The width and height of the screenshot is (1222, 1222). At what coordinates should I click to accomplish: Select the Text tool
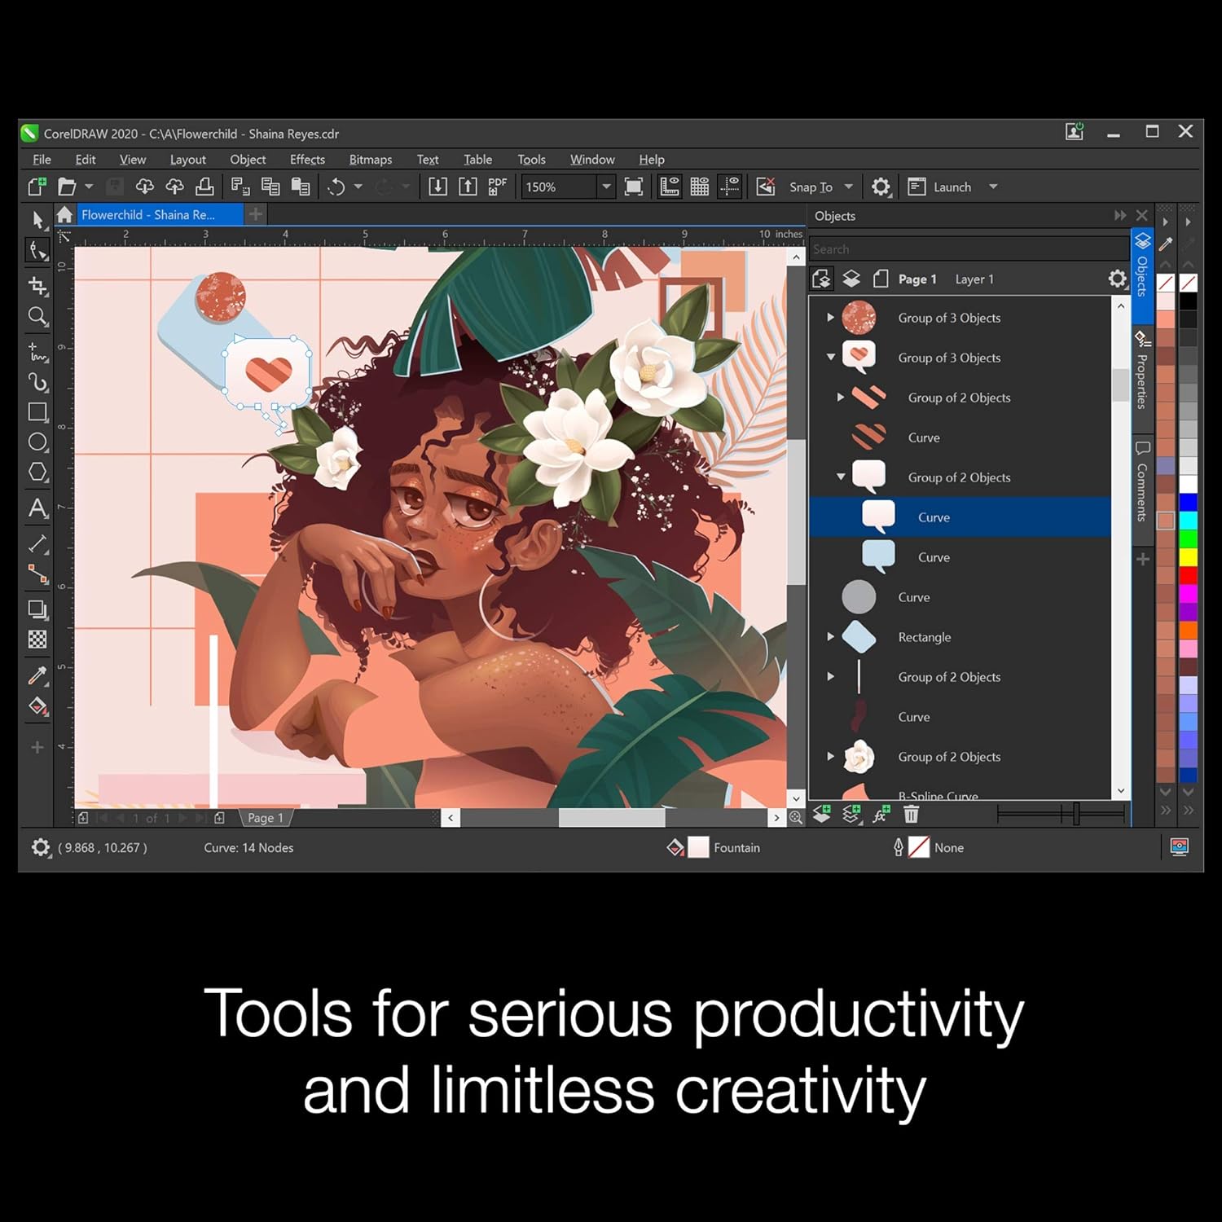pyautogui.click(x=37, y=508)
